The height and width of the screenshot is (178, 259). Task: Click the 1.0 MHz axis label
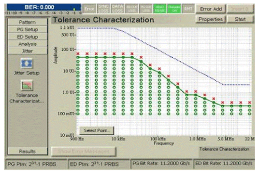[197, 139]
